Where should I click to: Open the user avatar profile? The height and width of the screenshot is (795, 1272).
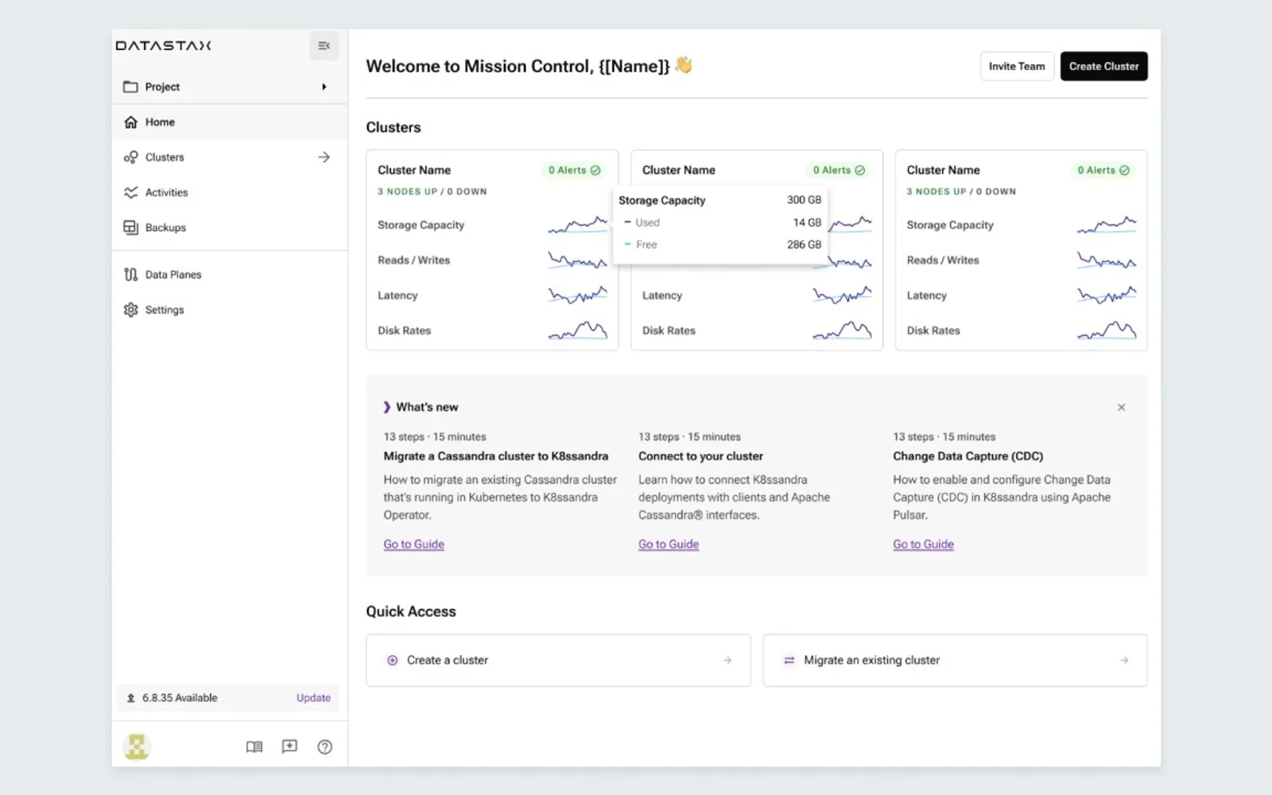pos(137,747)
